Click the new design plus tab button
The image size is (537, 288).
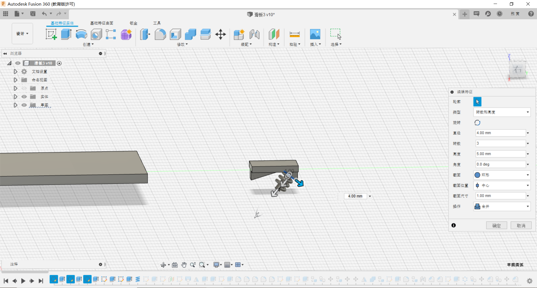[x=465, y=14]
